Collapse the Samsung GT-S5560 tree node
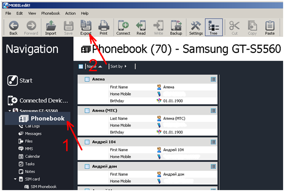 (9, 111)
